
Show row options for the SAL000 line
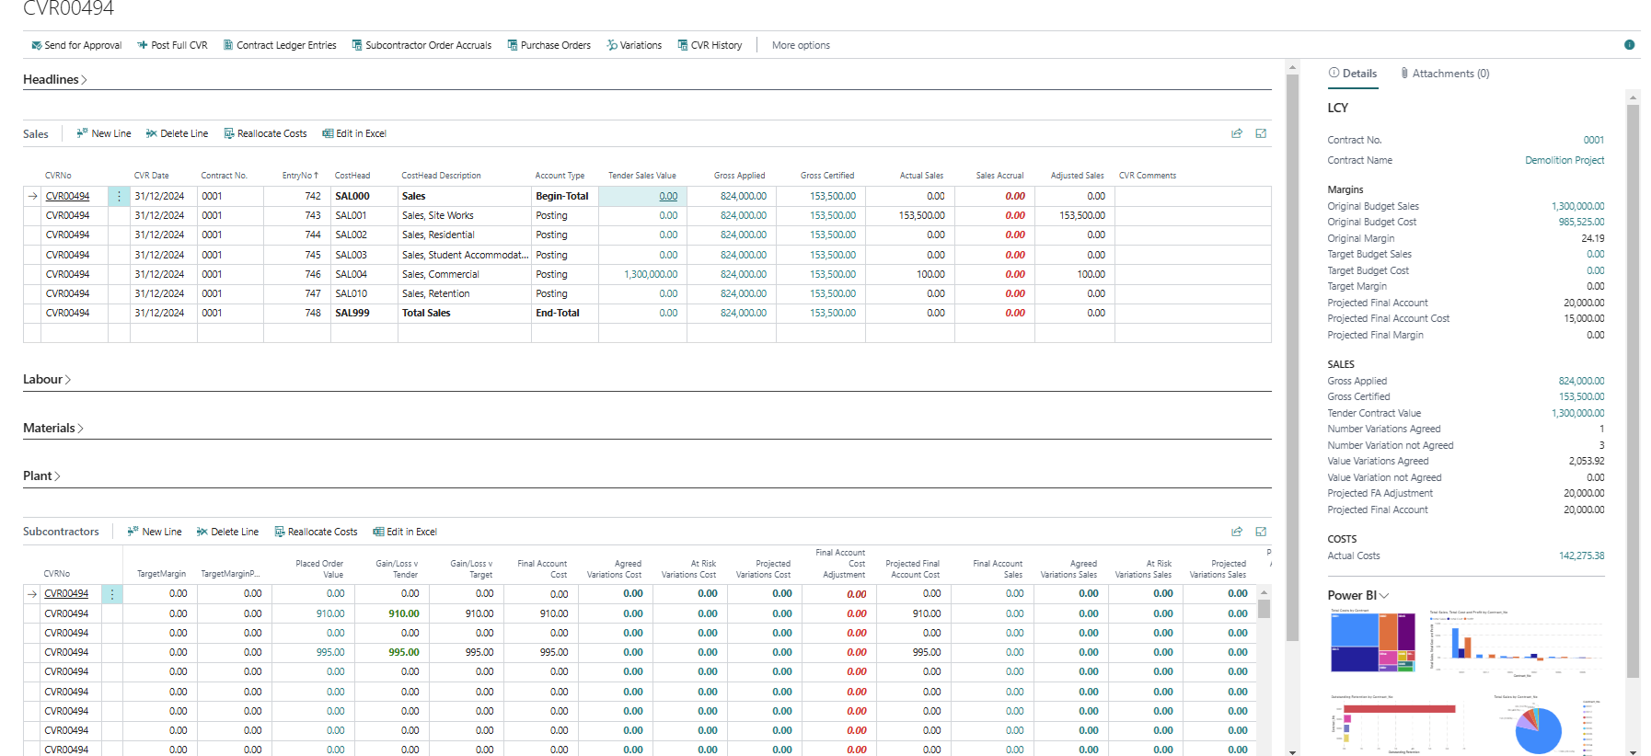[119, 196]
